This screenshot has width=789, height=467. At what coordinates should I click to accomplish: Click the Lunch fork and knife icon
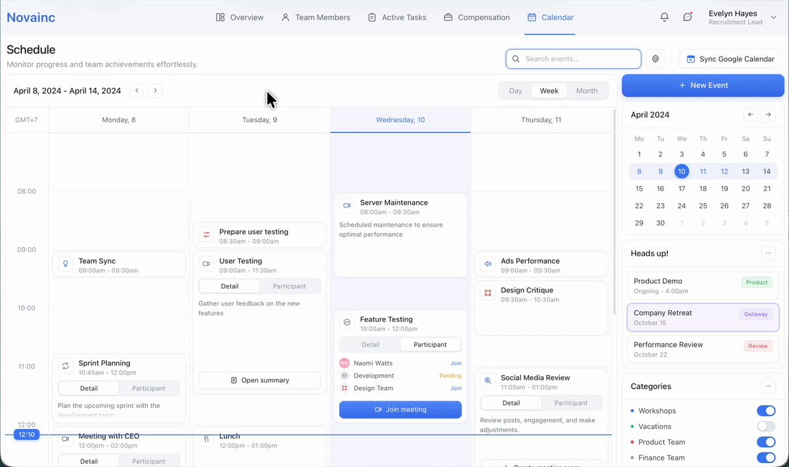pos(206,439)
